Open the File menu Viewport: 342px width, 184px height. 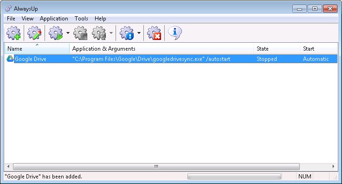point(11,19)
